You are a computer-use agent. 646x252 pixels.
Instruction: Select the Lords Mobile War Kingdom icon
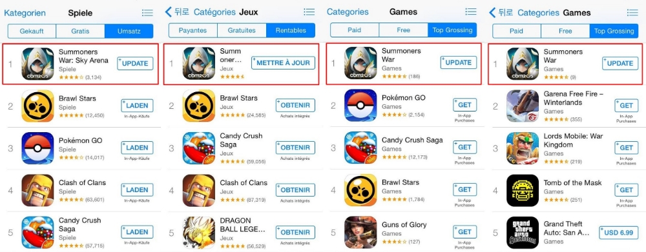[523, 148]
